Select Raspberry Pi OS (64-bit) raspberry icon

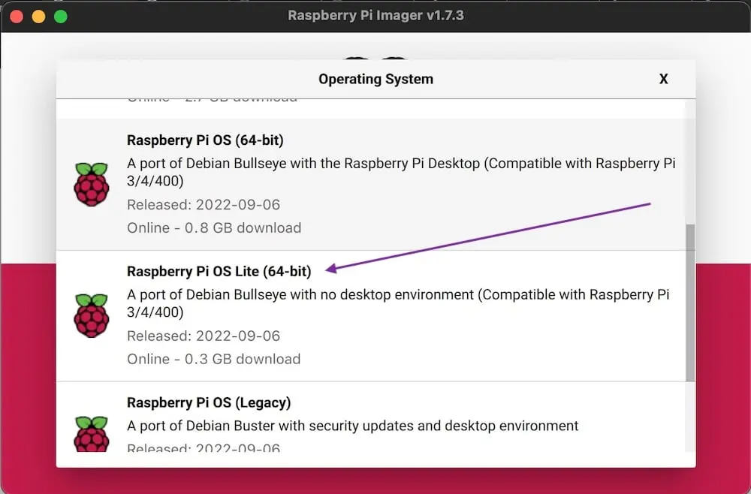(x=92, y=184)
